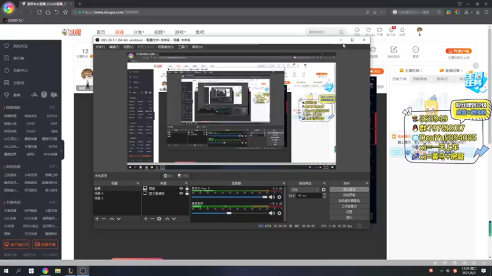Remove the selected source with the minus icon
Viewport: 492px width, 276px height.
point(152,219)
